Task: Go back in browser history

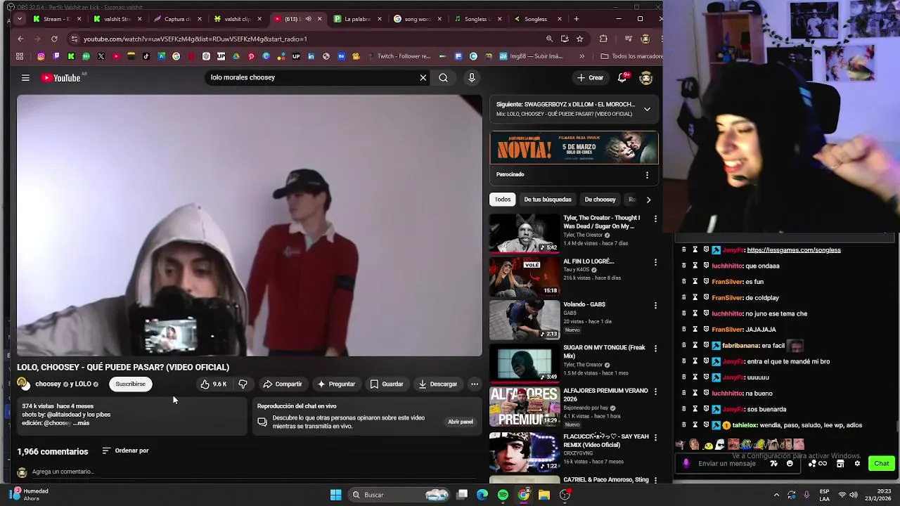Action: pos(20,39)
